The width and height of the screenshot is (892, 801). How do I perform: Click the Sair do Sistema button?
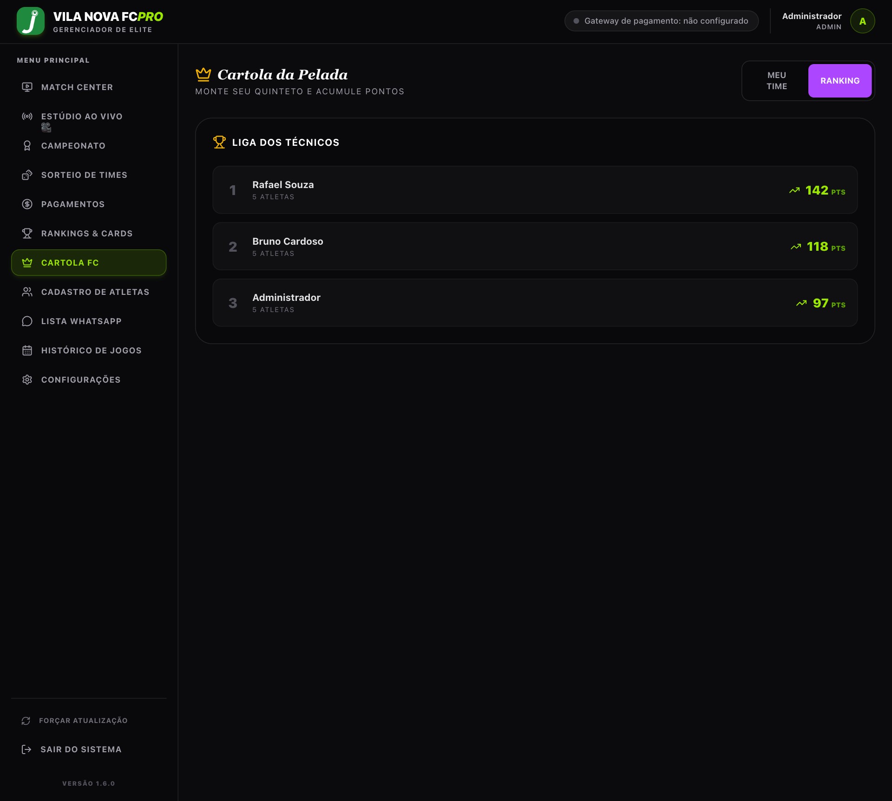[89, 749]
